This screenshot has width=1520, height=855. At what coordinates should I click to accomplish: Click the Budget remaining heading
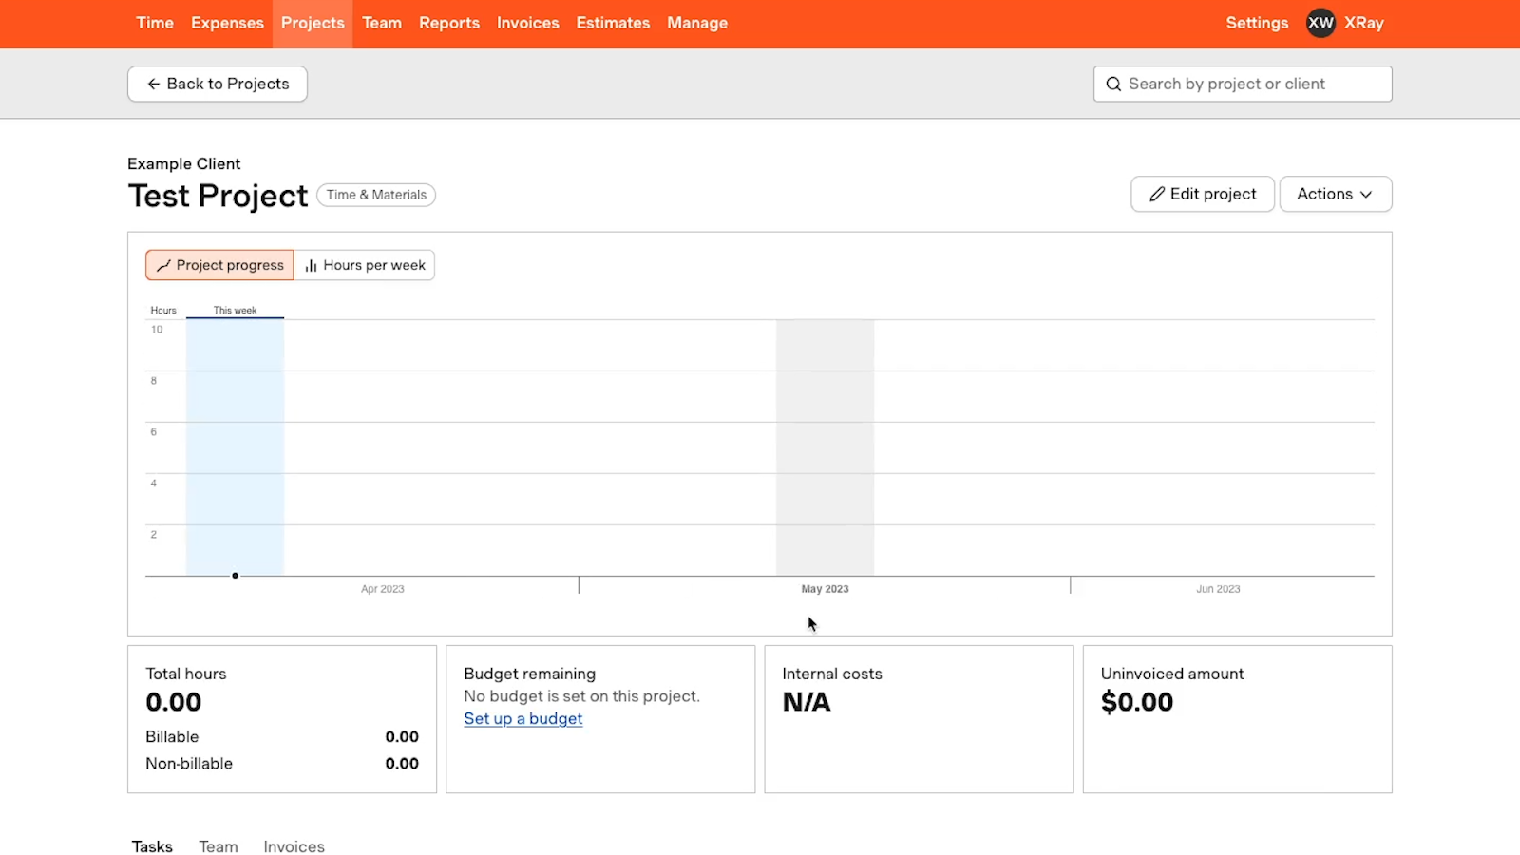pyautogui.click(x=529, y=674)
